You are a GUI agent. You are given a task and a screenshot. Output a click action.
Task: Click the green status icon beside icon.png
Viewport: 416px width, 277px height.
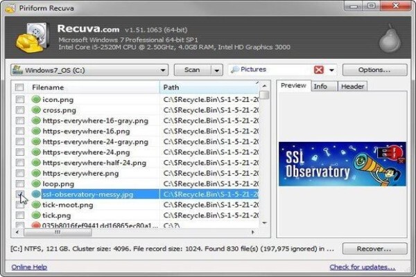[x=36, y=100]
